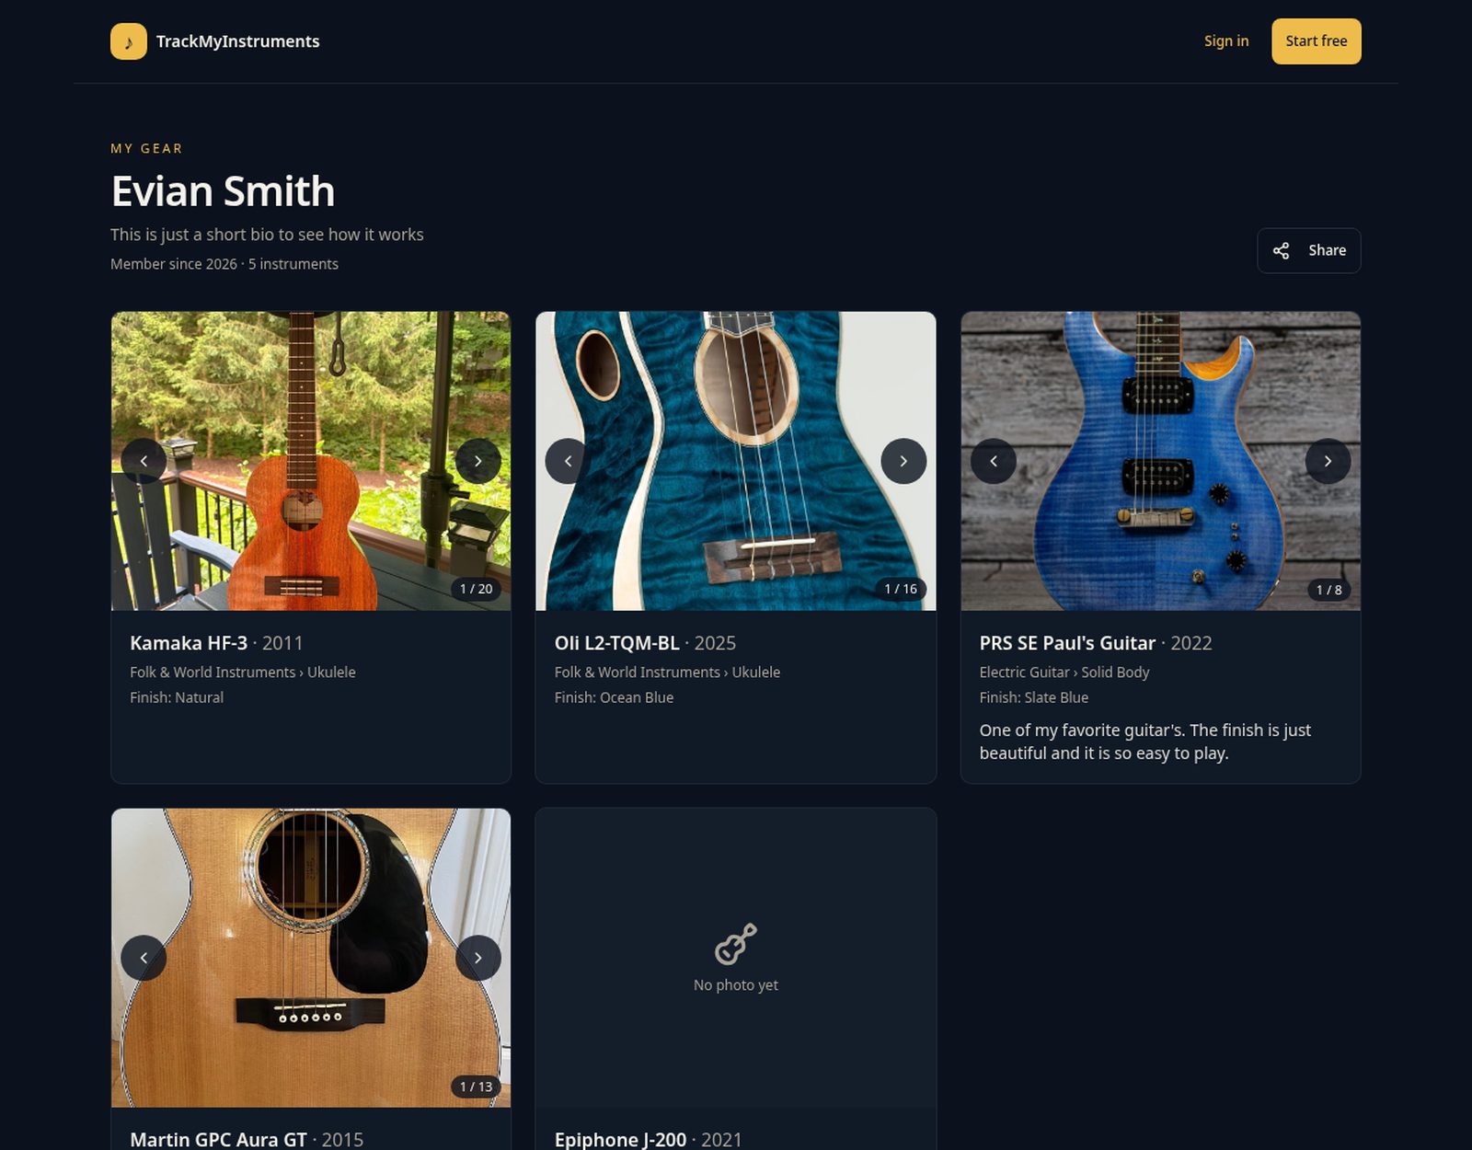Click the 1 / 16 photo counter
The height and width of the screenshot is (1150, 1472).
[901, 589]
